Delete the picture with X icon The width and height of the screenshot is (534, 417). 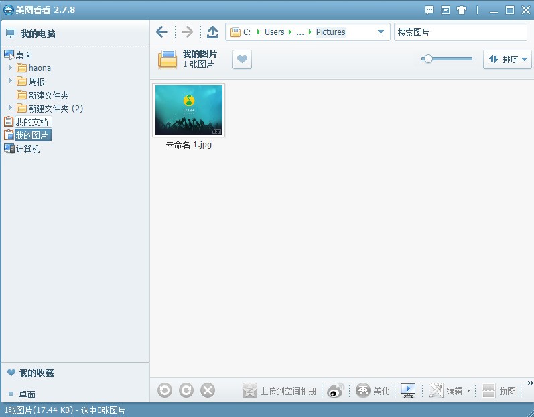click(208, 390)
